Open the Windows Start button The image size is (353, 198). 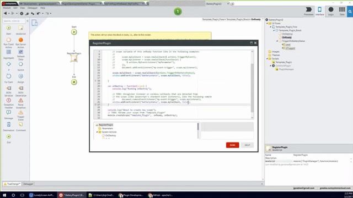coord(4,195)
